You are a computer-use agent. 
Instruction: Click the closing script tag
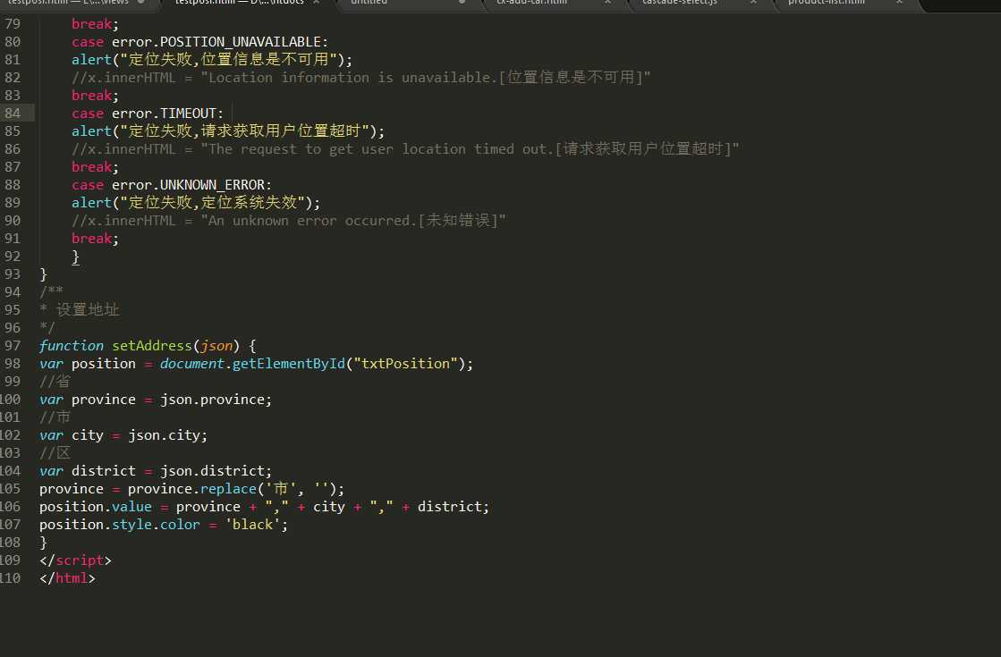point(75,560)
